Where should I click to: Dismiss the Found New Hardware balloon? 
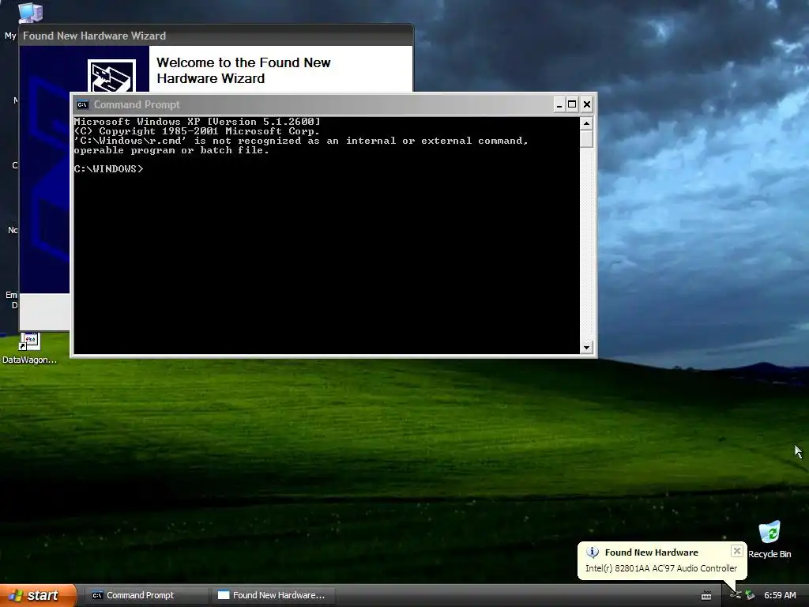coord(737,551)
